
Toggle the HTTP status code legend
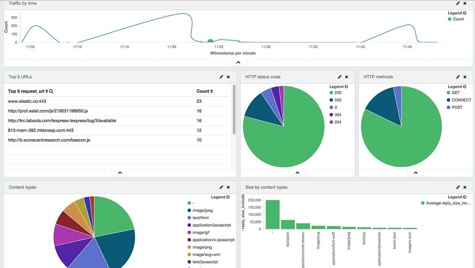pyautogui.click(x=338, y=87)
